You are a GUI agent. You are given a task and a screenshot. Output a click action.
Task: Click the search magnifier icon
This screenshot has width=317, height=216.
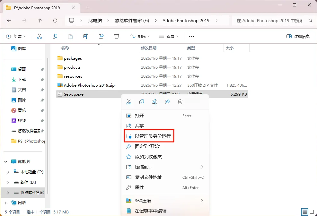(311, 21)
